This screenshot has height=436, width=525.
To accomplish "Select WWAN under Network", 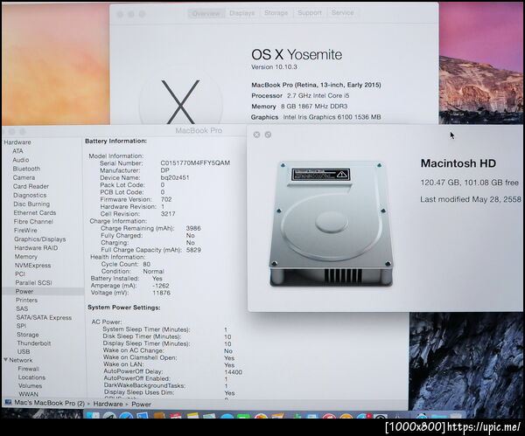I will (29, 394).
